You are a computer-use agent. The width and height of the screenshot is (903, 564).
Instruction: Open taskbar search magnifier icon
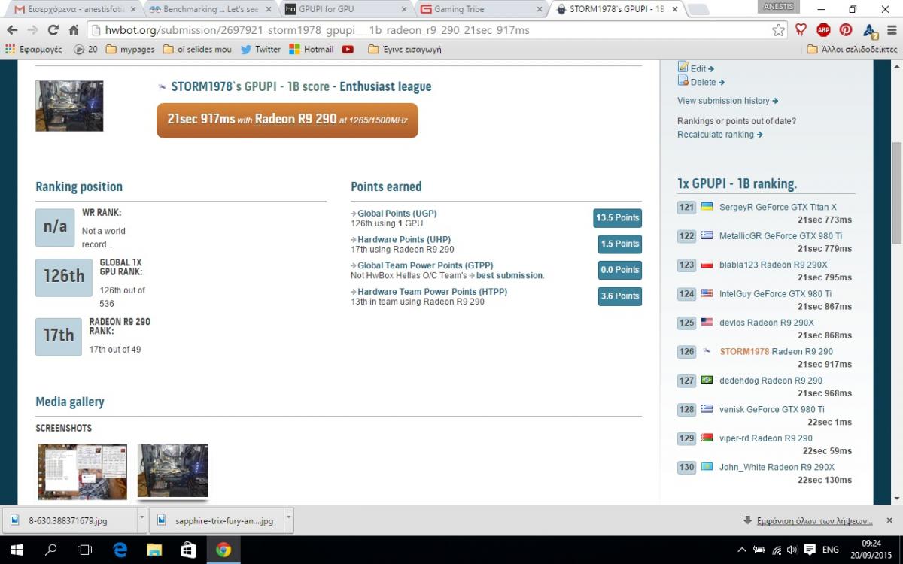pyautogui.click(x=51, y=550)
